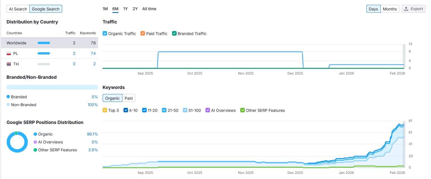Image resolution: width=431 pixels, height=179 pixels.
Task: Uncheck the Top 3 keyword filter
Action: coord(104,110)
